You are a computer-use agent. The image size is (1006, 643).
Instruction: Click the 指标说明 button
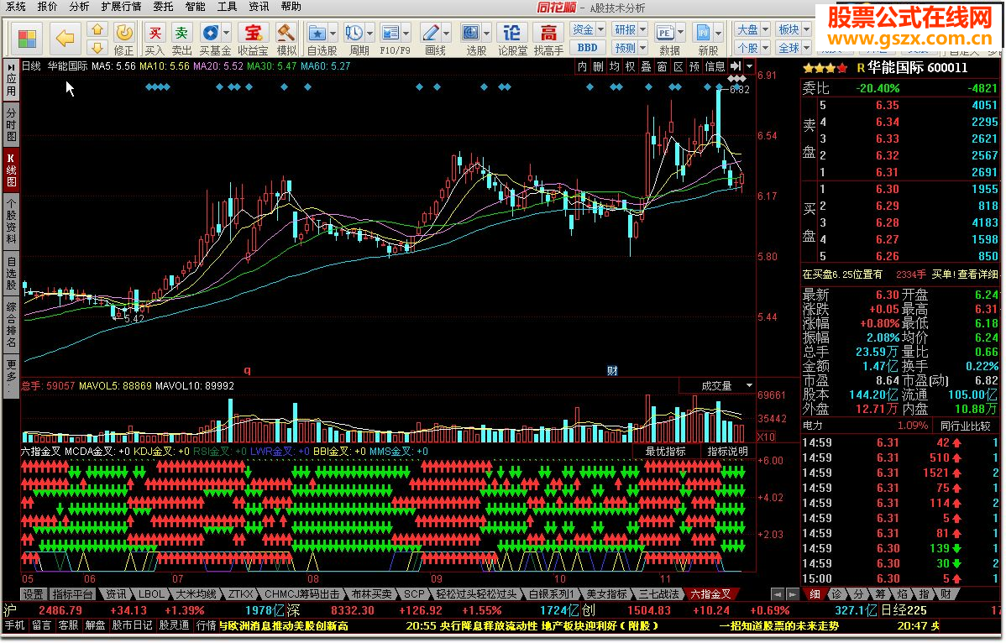tap(727, 452)
